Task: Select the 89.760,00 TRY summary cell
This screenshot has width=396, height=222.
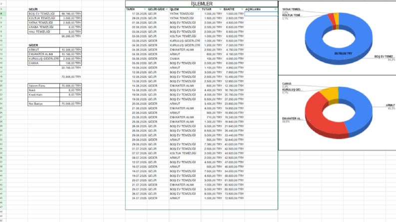Action: [71, 14]
